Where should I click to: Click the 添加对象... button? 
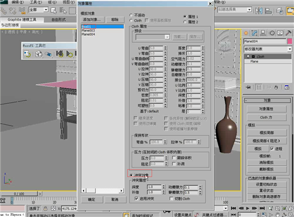(x=92, y=19)
